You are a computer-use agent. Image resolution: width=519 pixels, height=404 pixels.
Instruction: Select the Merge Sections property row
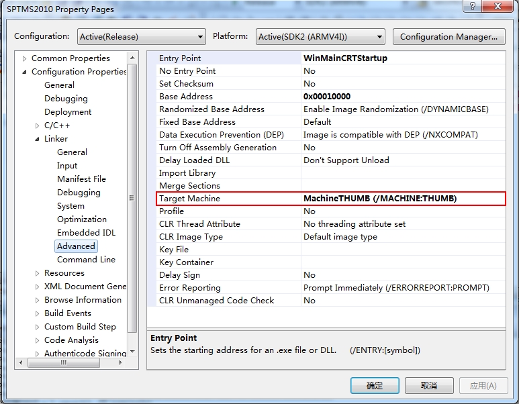tap(331, 186)
